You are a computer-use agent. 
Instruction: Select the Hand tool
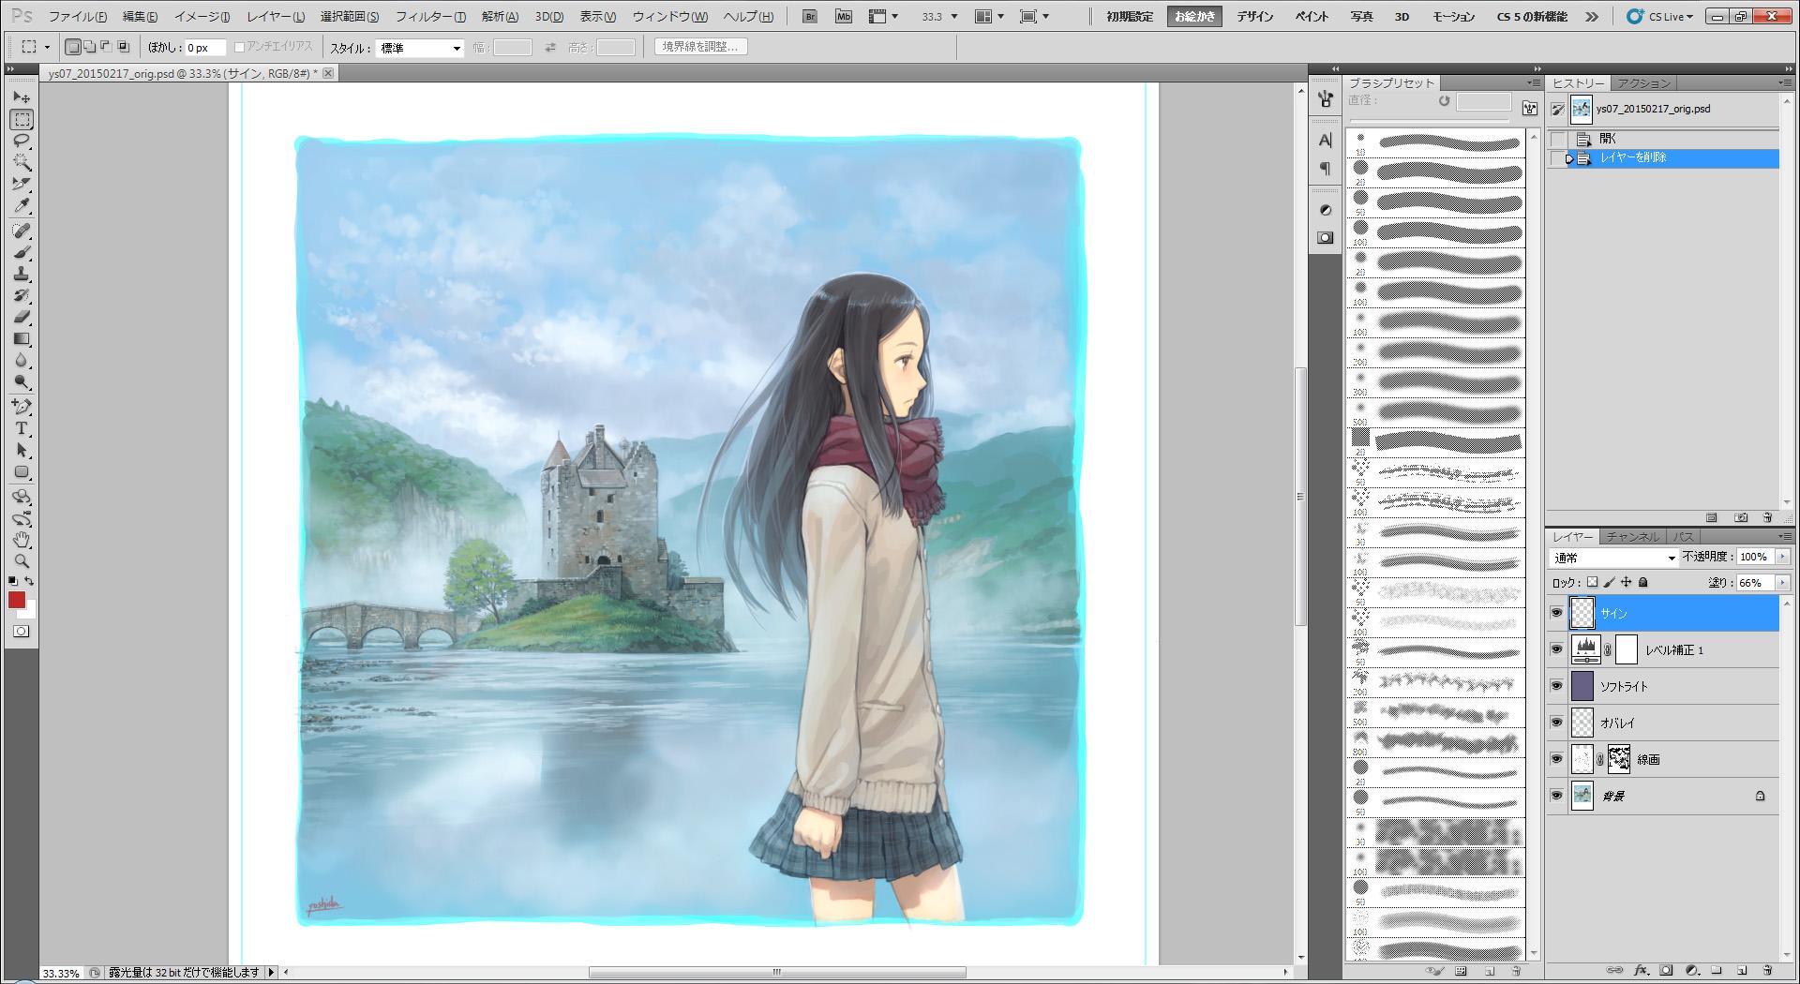click(22, 540)
